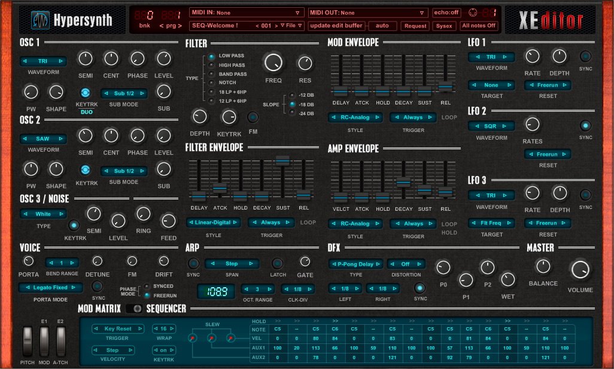Click the first sequencer NOTE cell C5

[x=277, y=329]
